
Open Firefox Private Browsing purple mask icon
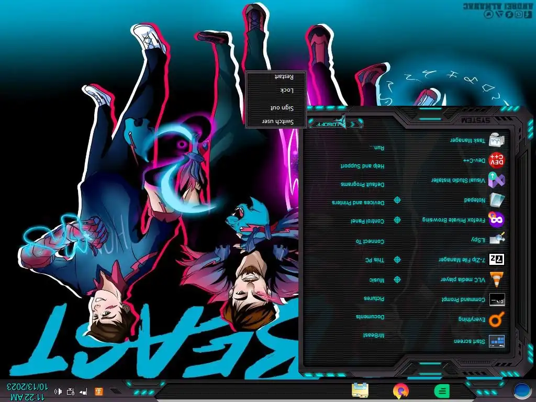click(496, 220)
